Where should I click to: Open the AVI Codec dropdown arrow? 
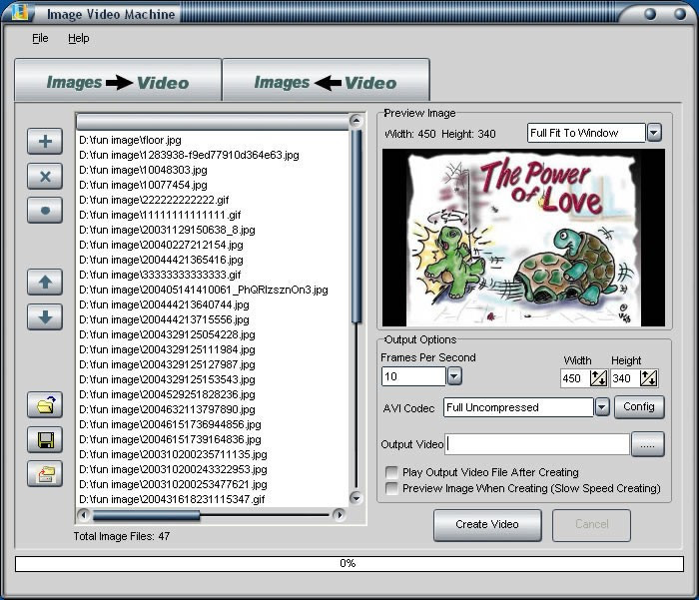pyautogui.click(x=602, y=407)
